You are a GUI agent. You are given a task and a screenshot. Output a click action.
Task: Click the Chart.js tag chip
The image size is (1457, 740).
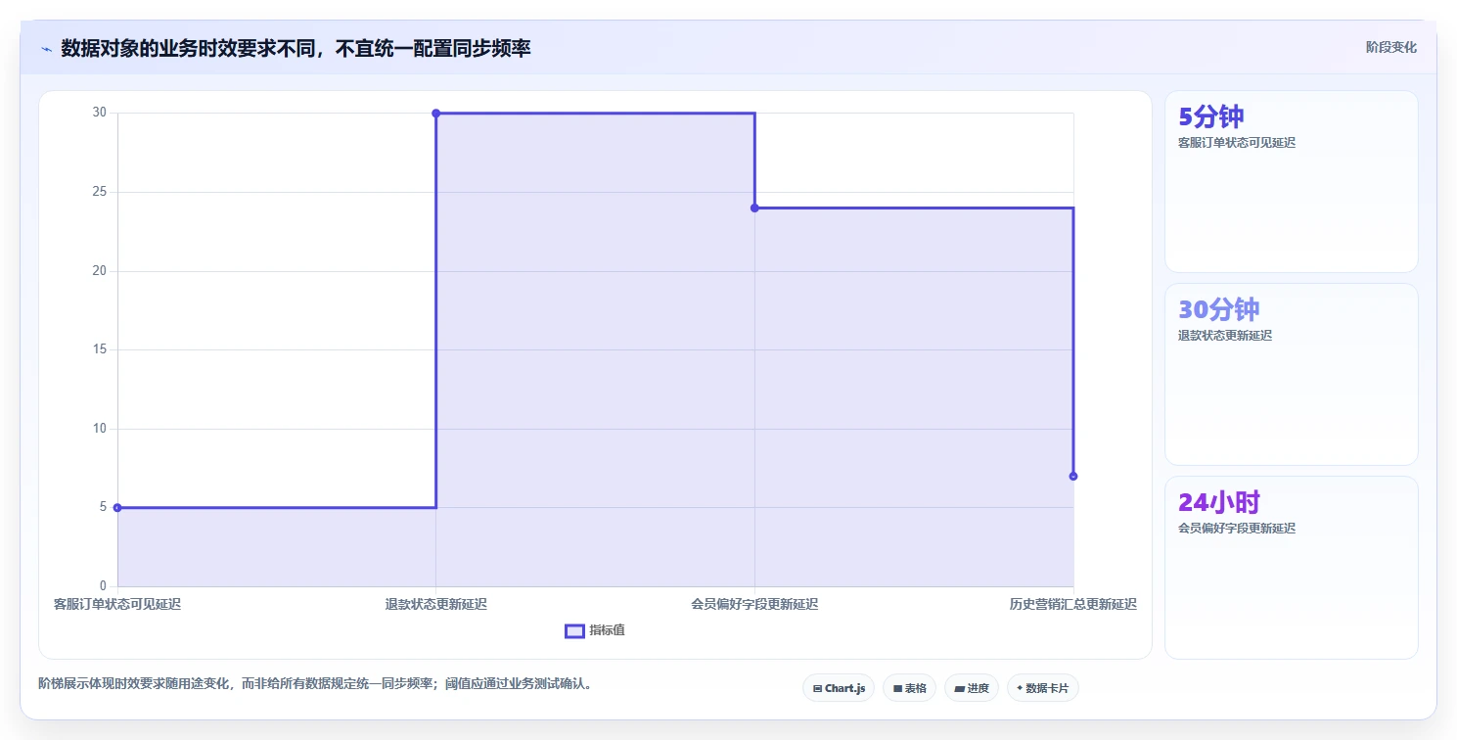coord(839,688)
